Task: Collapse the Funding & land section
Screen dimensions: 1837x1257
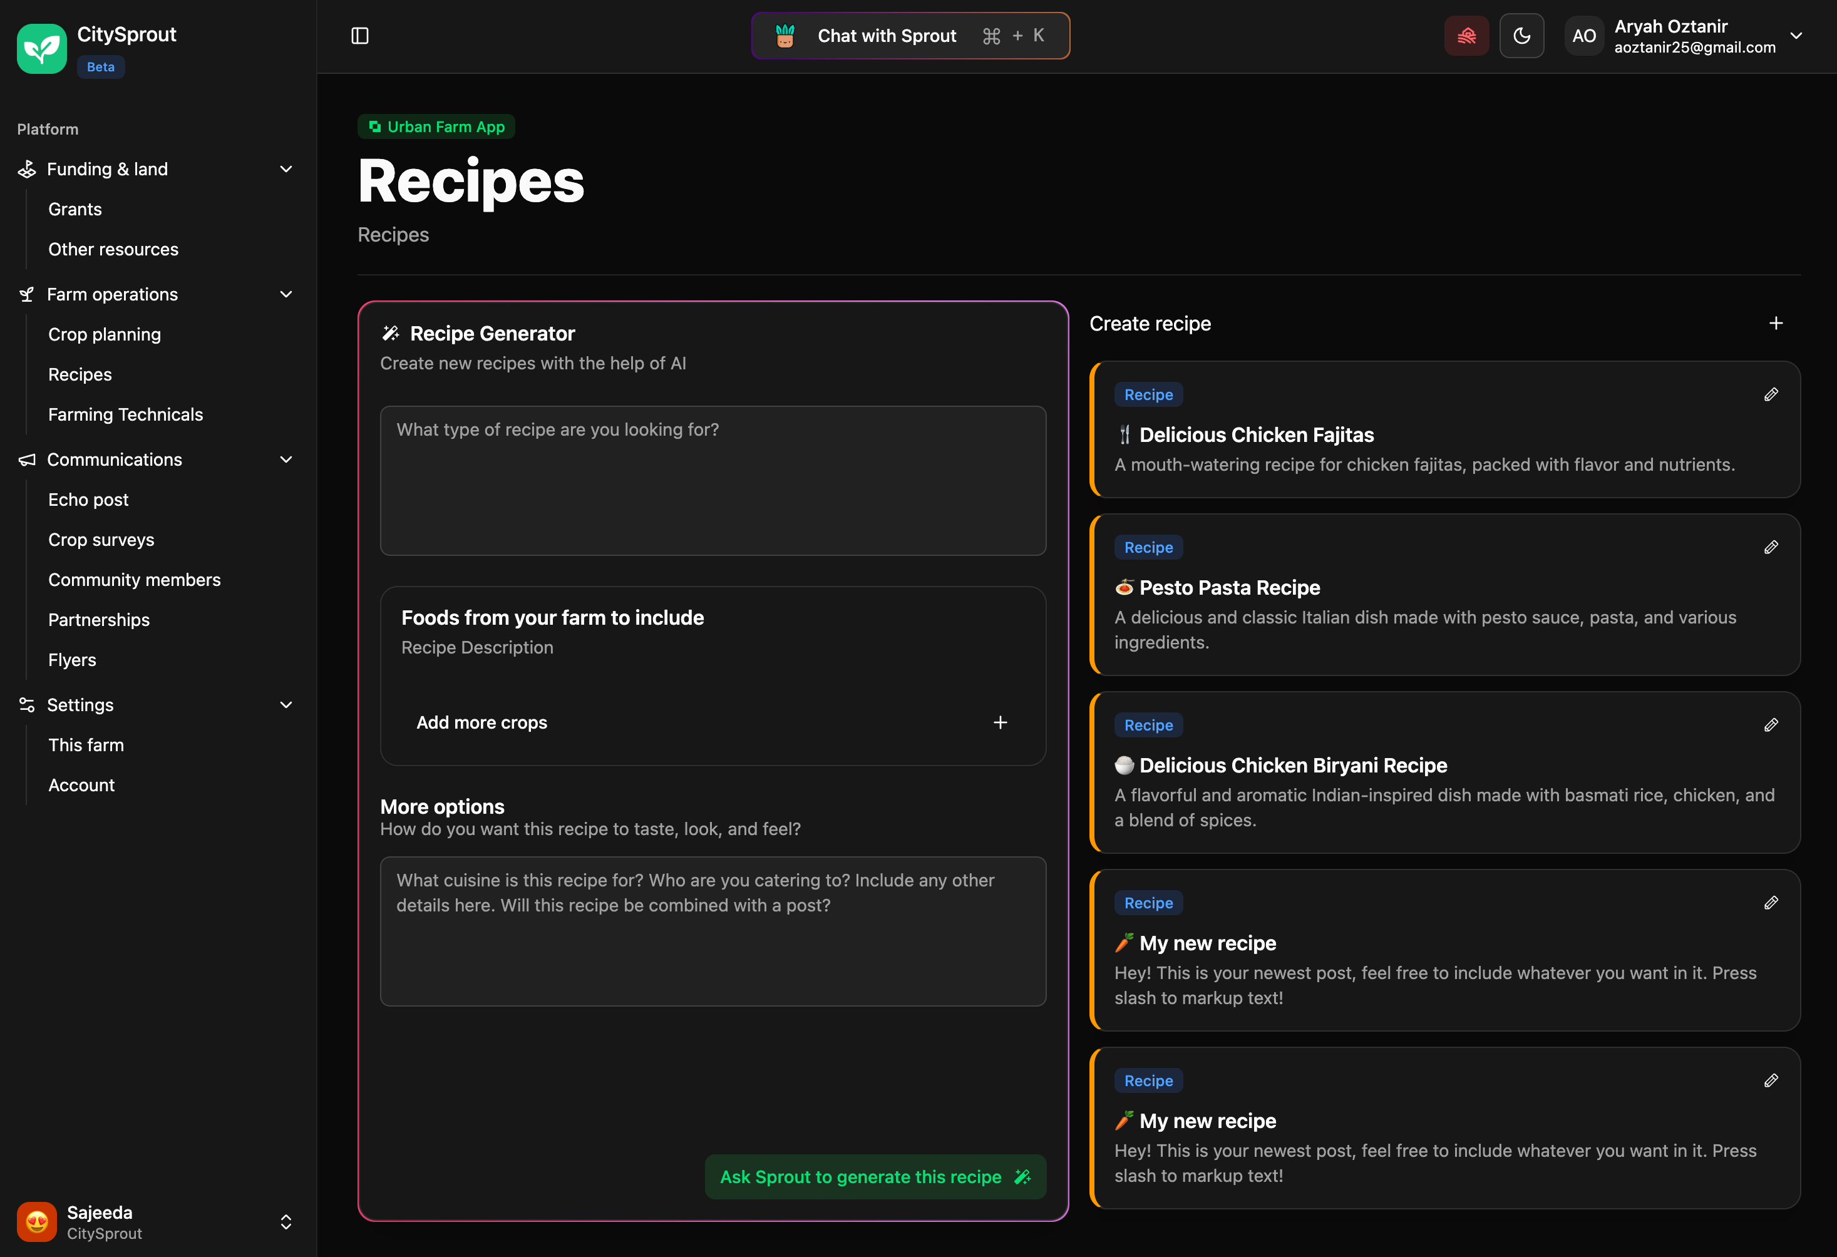Action: tap(286, 169)
